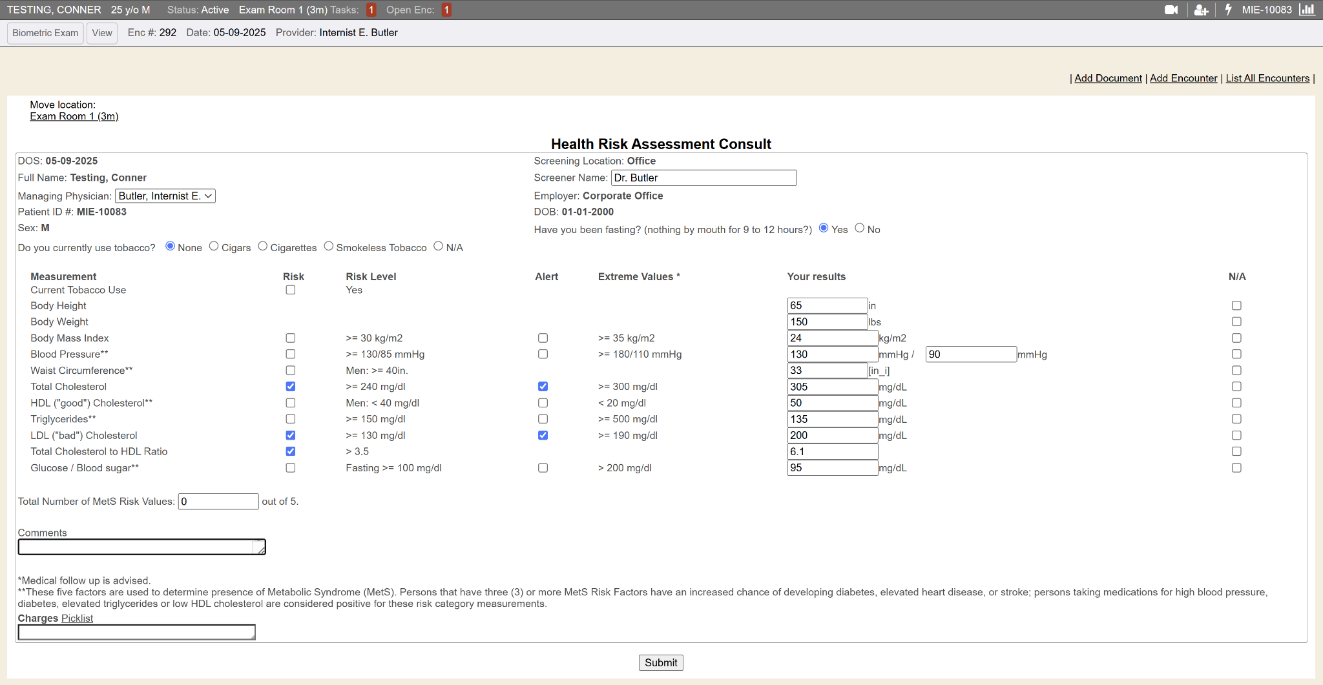
Task: Open the List All Encounters link
Action: 1267,78
